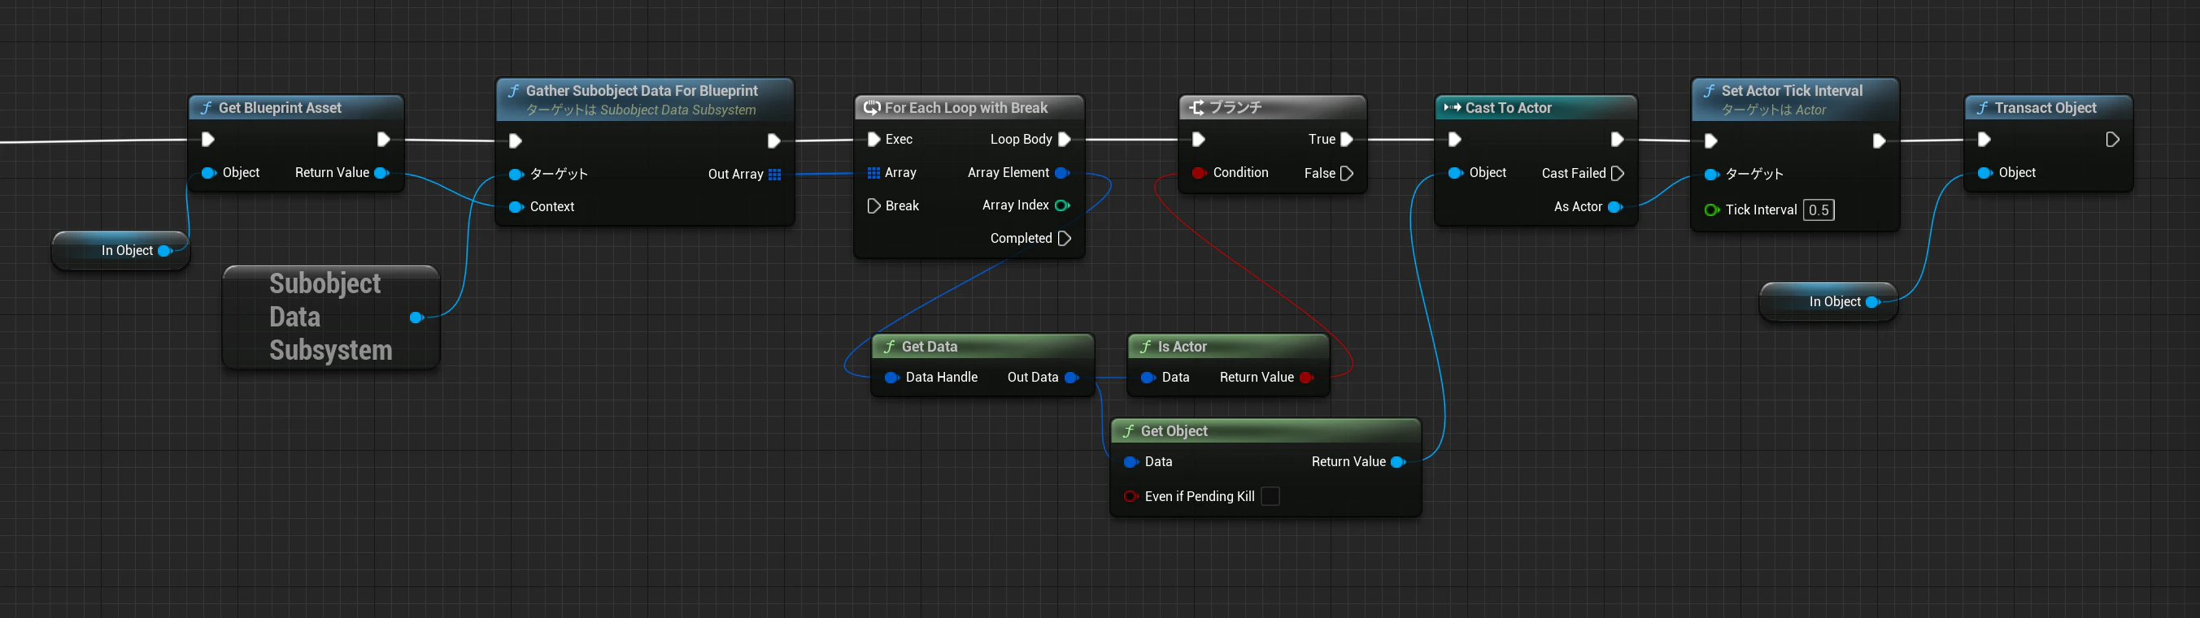This screenshot has width=2200, height=618.
Task: Click ターゲット pin on Set Actor Tick Interval
Action: point(1711,175)
